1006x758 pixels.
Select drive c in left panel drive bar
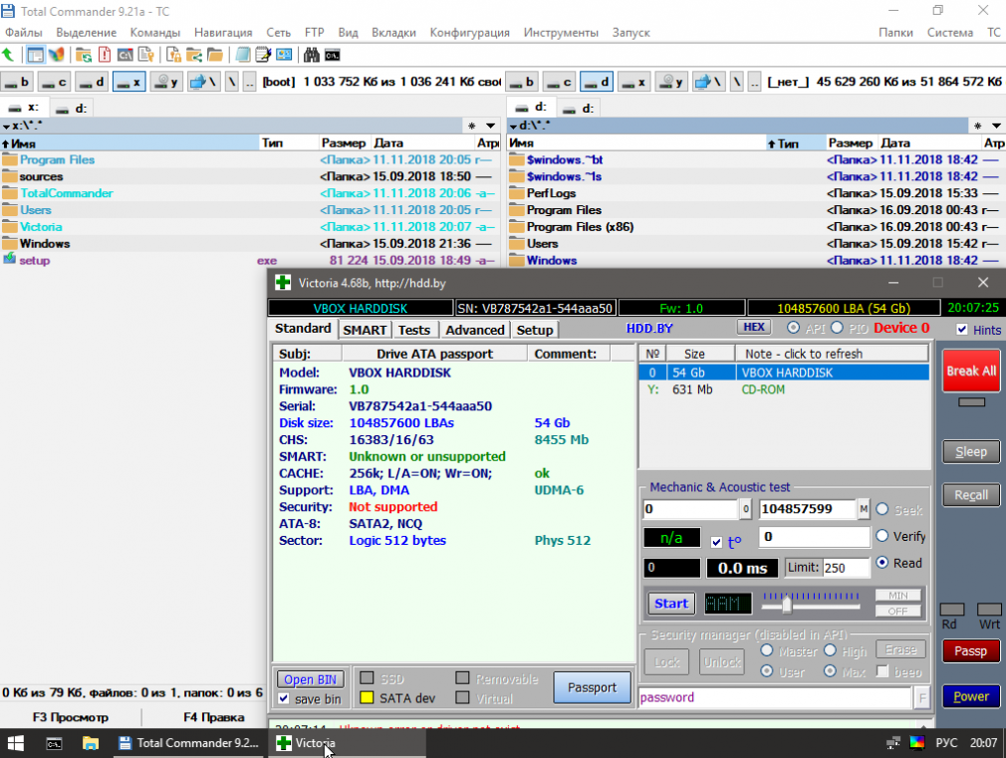[54, 82]
